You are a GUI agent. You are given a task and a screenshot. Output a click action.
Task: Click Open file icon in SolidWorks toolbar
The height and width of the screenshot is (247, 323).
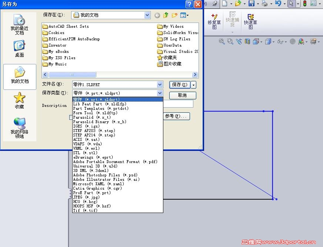238,3
